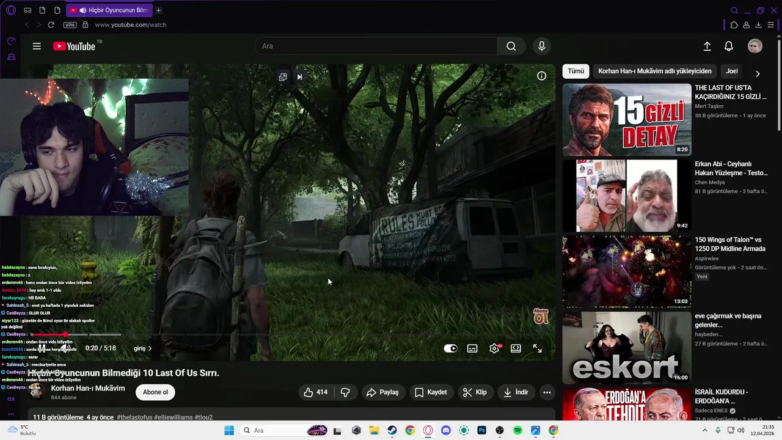Expand the 'giriş' chapter chevron
This screenshot has height=440, width=782.
pos(150,348)
